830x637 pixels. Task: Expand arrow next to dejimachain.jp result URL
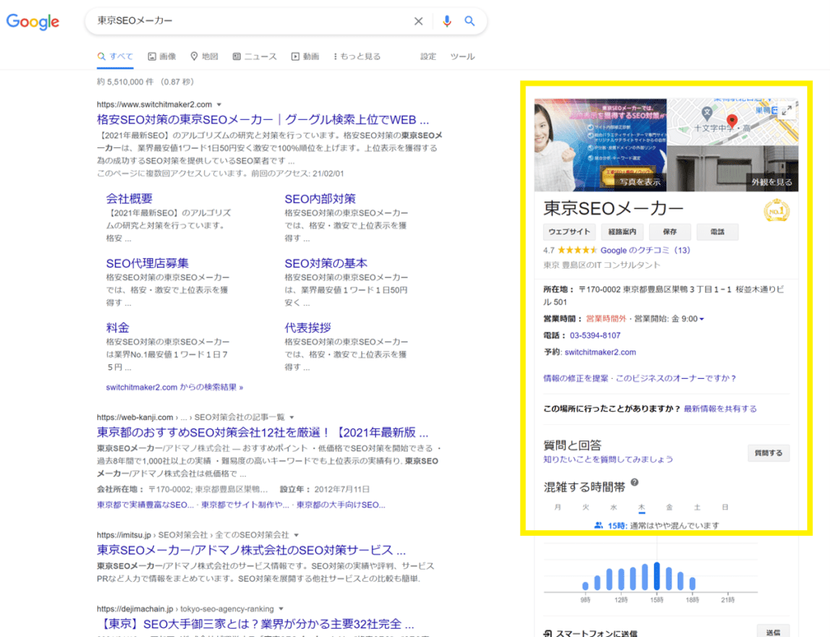[281, 609]
